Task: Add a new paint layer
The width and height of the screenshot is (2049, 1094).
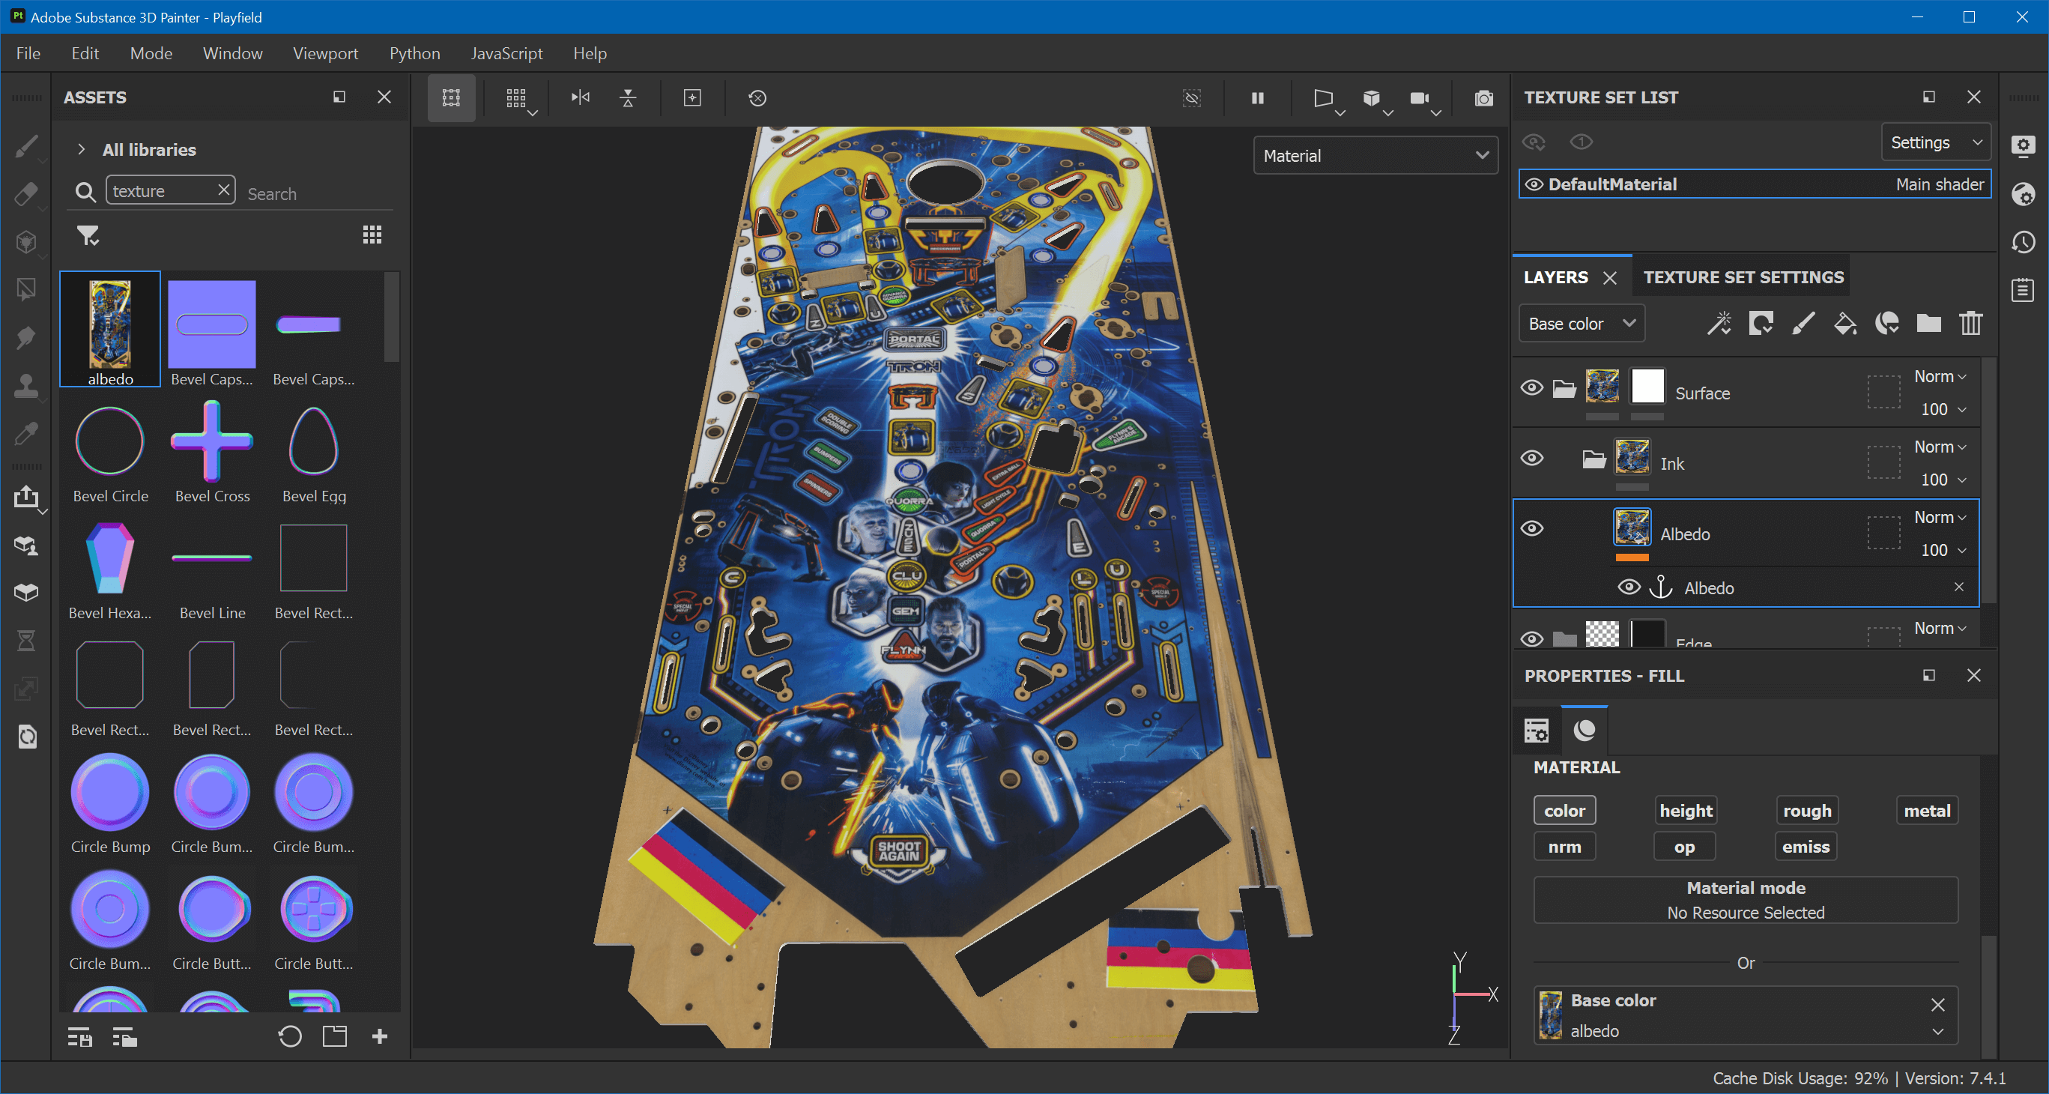Action: [1803, 323]
